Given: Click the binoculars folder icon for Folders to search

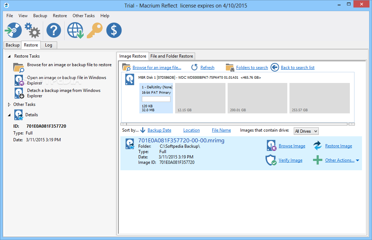Looking at the screenshot, I should click(230, 67).
